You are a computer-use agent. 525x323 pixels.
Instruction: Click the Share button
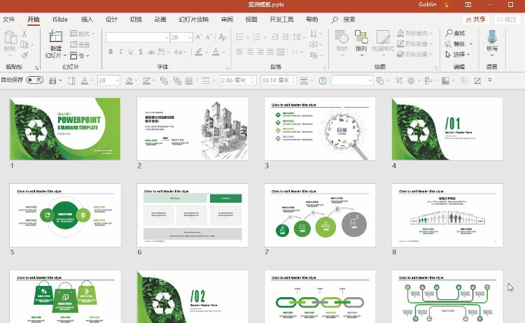pyautogui.click(x=476, y=20)
